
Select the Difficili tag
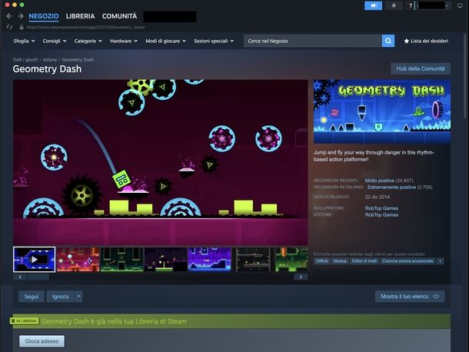[x=322, y=261]
